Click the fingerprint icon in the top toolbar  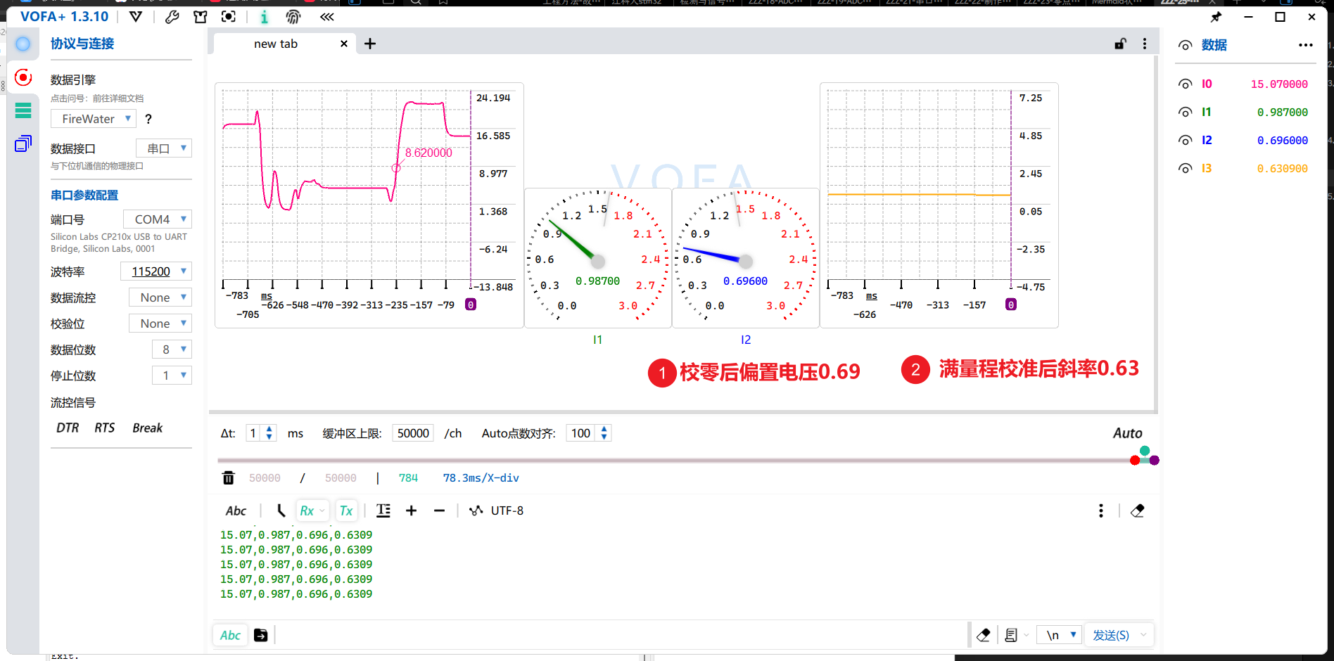coord(293,17)
